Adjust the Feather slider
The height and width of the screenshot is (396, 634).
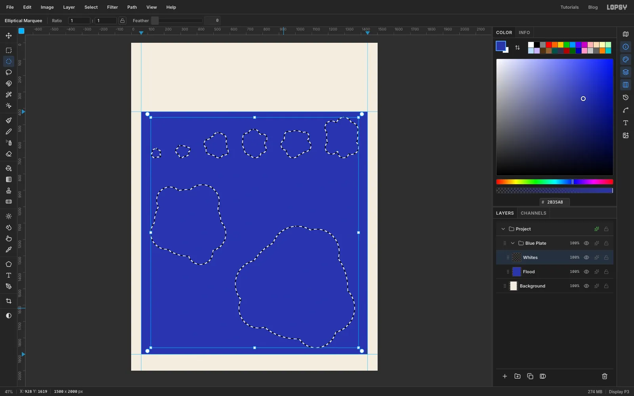(177, 21)
